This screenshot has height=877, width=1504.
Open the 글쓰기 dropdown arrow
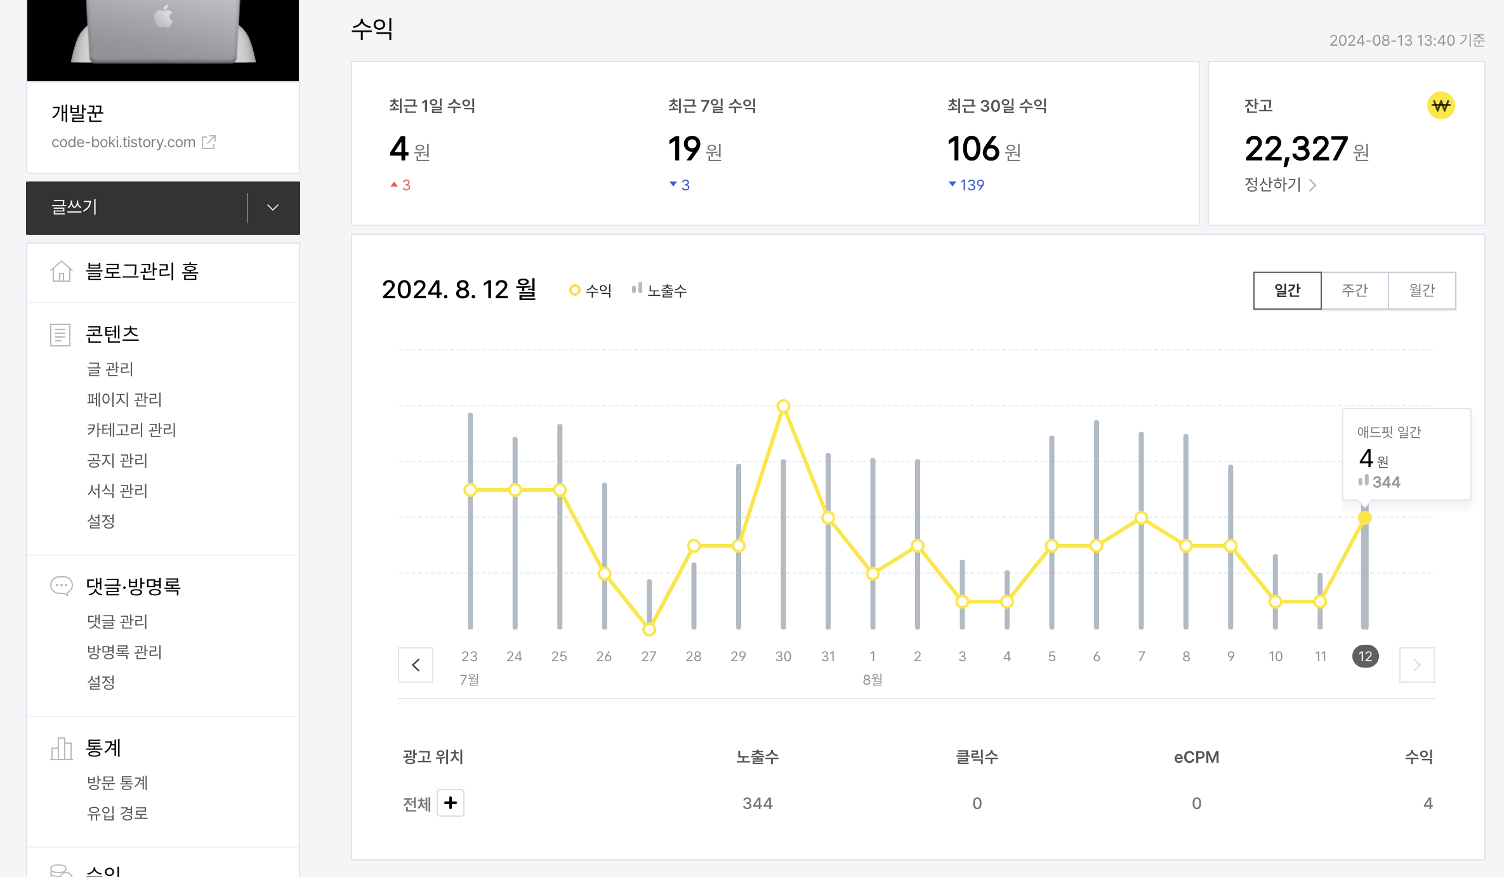pos(273,208)
